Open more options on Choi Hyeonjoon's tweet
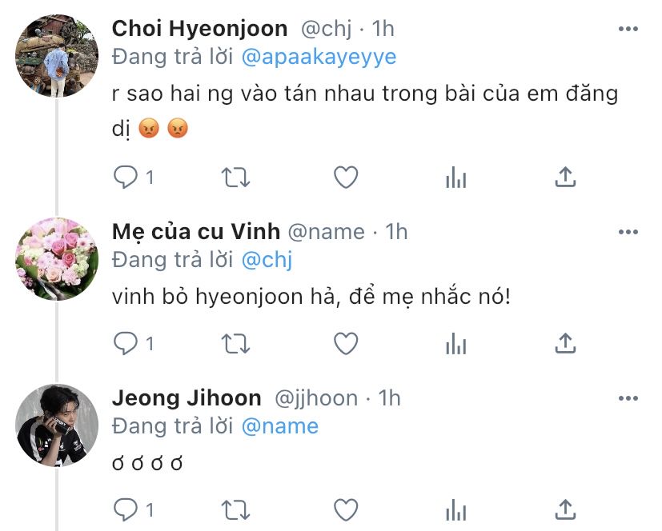 point(628,29)
